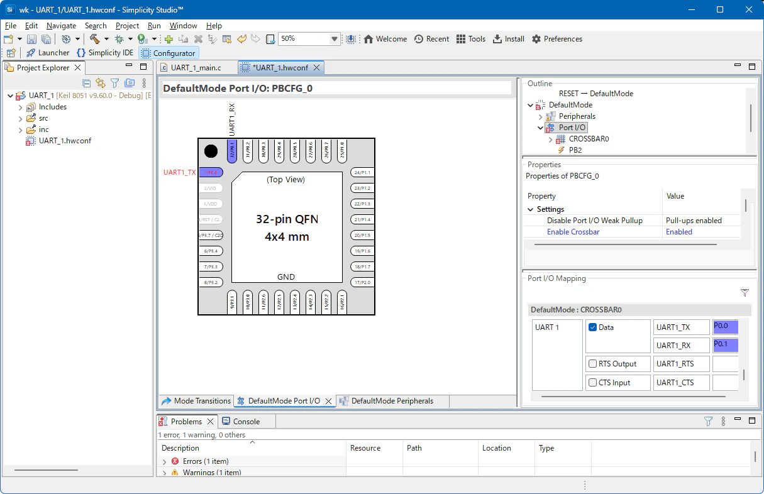The image size is (764, 494).
Task: Open the dropdown arrow next to the hammer
Action: [106, 39]
